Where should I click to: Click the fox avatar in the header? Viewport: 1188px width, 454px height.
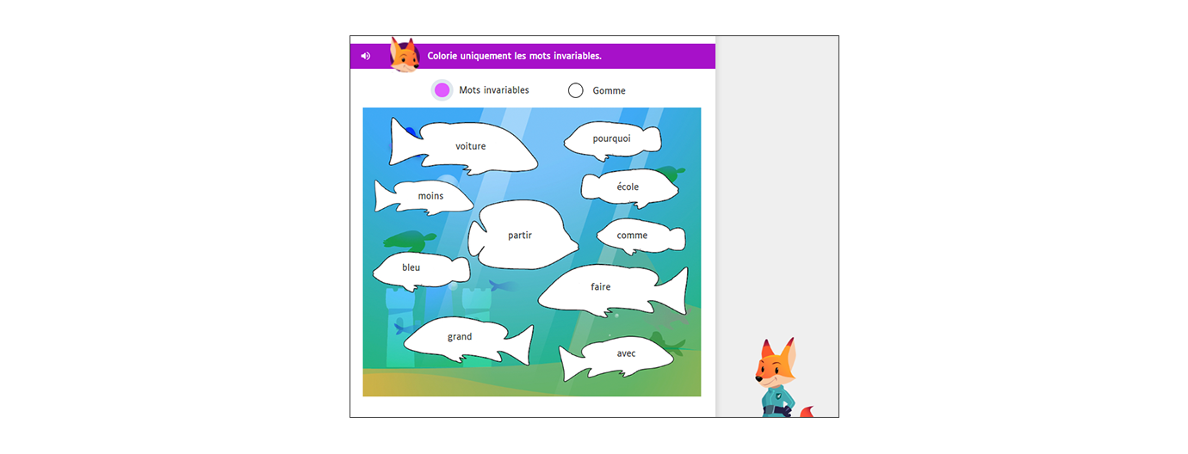[x=404, y=55]
